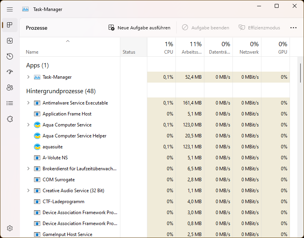Image resolution: width=304 pixels, height=238 pixels.
Task: Click Neue Aufgabe ausführen button
Action: tap(139, 28)
